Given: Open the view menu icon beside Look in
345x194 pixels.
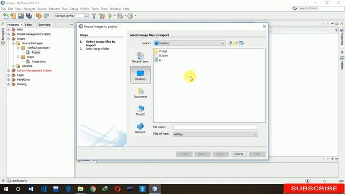Looking at the screenshot, I should pyautogui.click(x=241, y=43).
